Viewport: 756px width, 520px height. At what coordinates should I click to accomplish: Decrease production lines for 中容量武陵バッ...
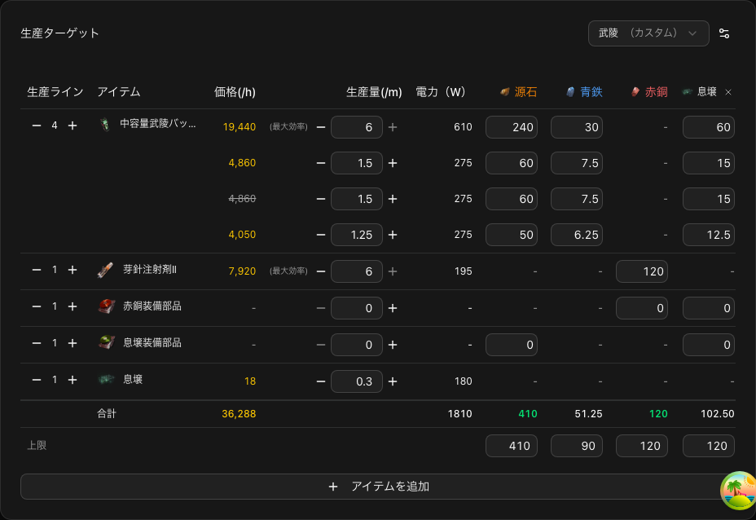pyautogui.click(x=37, y=126)
